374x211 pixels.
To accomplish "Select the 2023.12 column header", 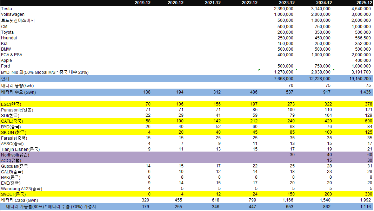I will pos(287,3).
